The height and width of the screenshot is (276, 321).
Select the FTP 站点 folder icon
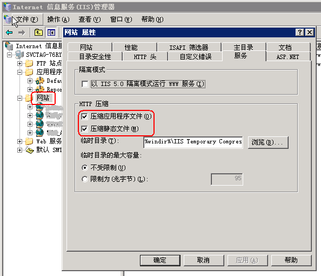tap(29, 63)
